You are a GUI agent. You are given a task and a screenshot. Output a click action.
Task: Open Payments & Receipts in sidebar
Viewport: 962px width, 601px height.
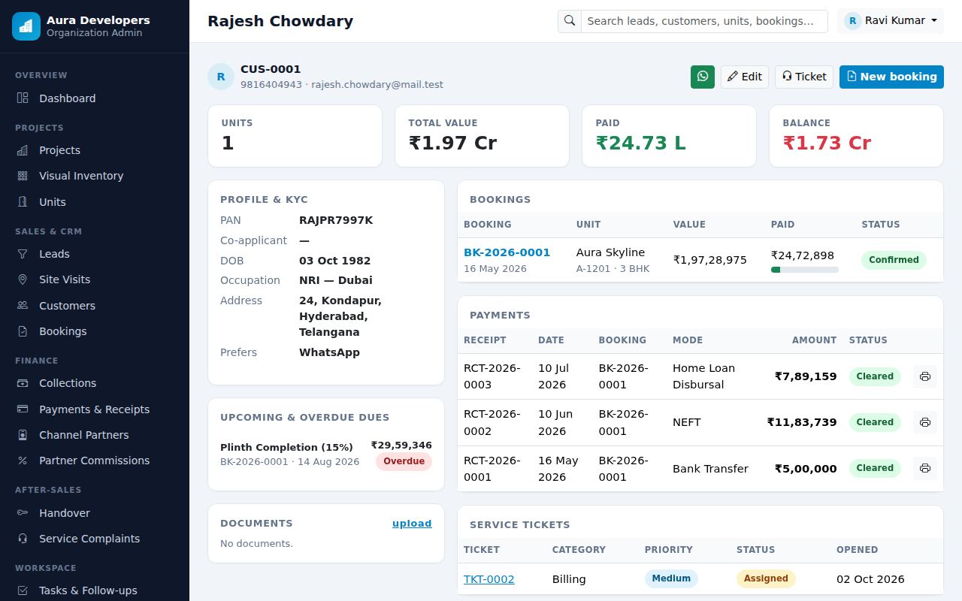pyautogui.click(x=95, y=409)
